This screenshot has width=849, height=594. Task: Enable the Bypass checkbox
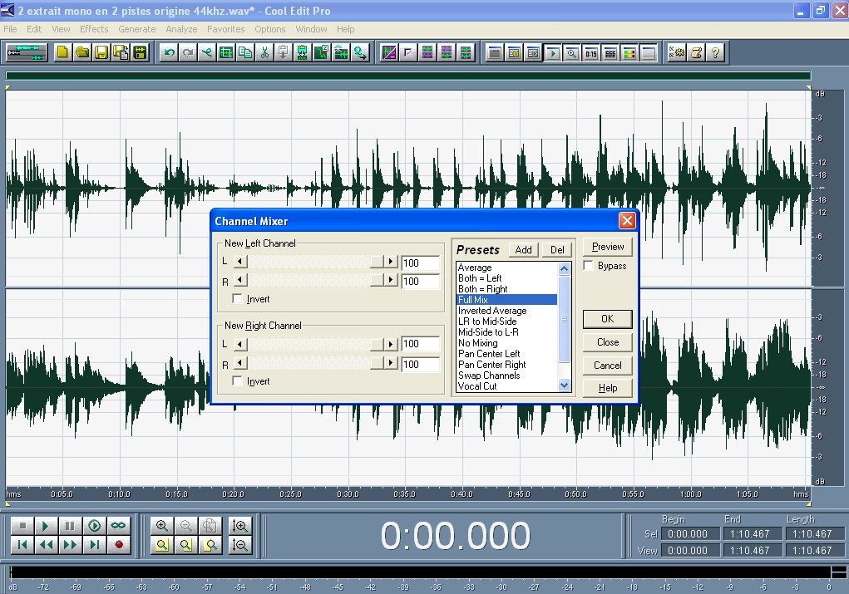click(x=589, y=266)
